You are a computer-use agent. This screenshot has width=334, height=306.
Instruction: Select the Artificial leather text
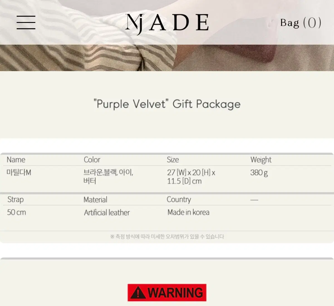point(107,213)
